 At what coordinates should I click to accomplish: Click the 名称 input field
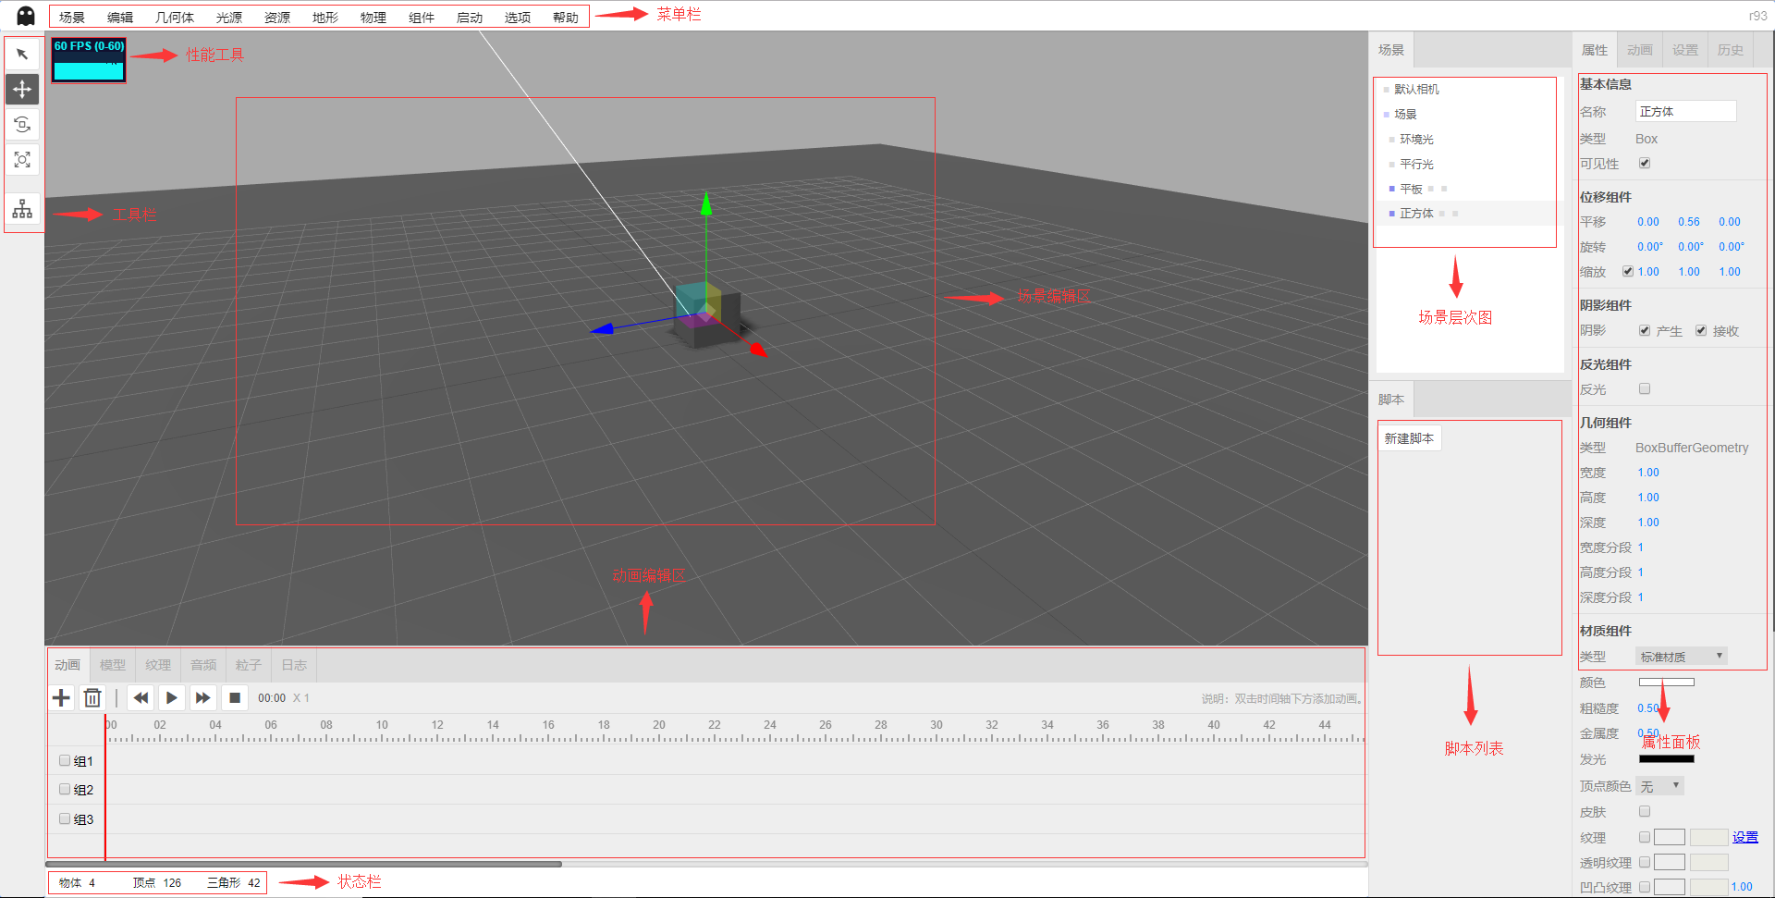click(1685, 112)
